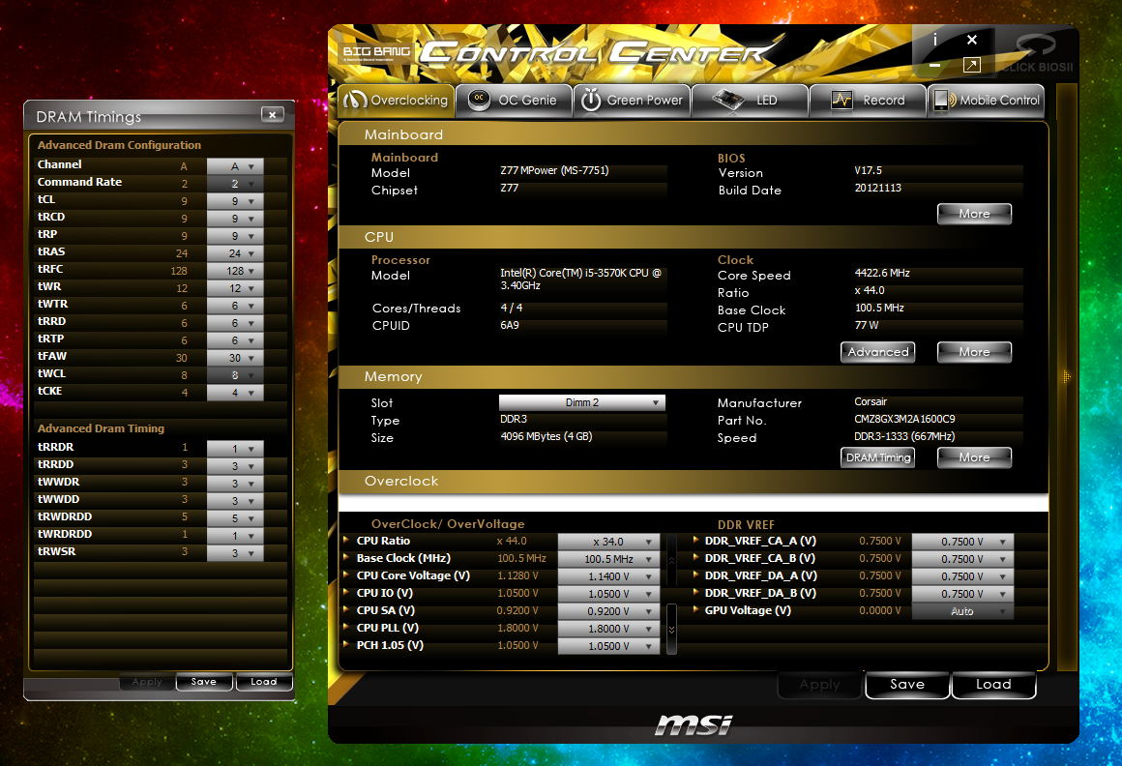Viewport: 1122px width, 766px height.
Task: Click More button in Memory section
Action: click(x=975, y=457)
